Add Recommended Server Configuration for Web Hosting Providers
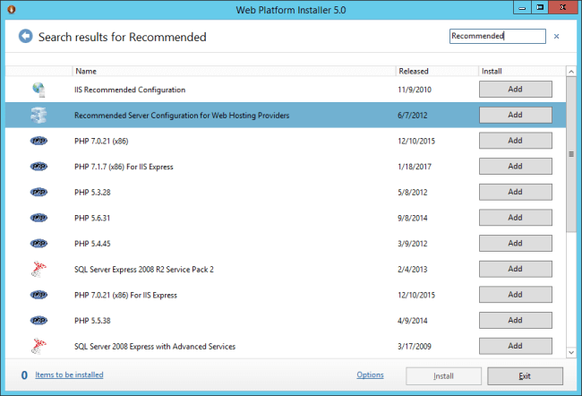Image resolution: width=582 pixels, height=396 pixels. point(515,115)
